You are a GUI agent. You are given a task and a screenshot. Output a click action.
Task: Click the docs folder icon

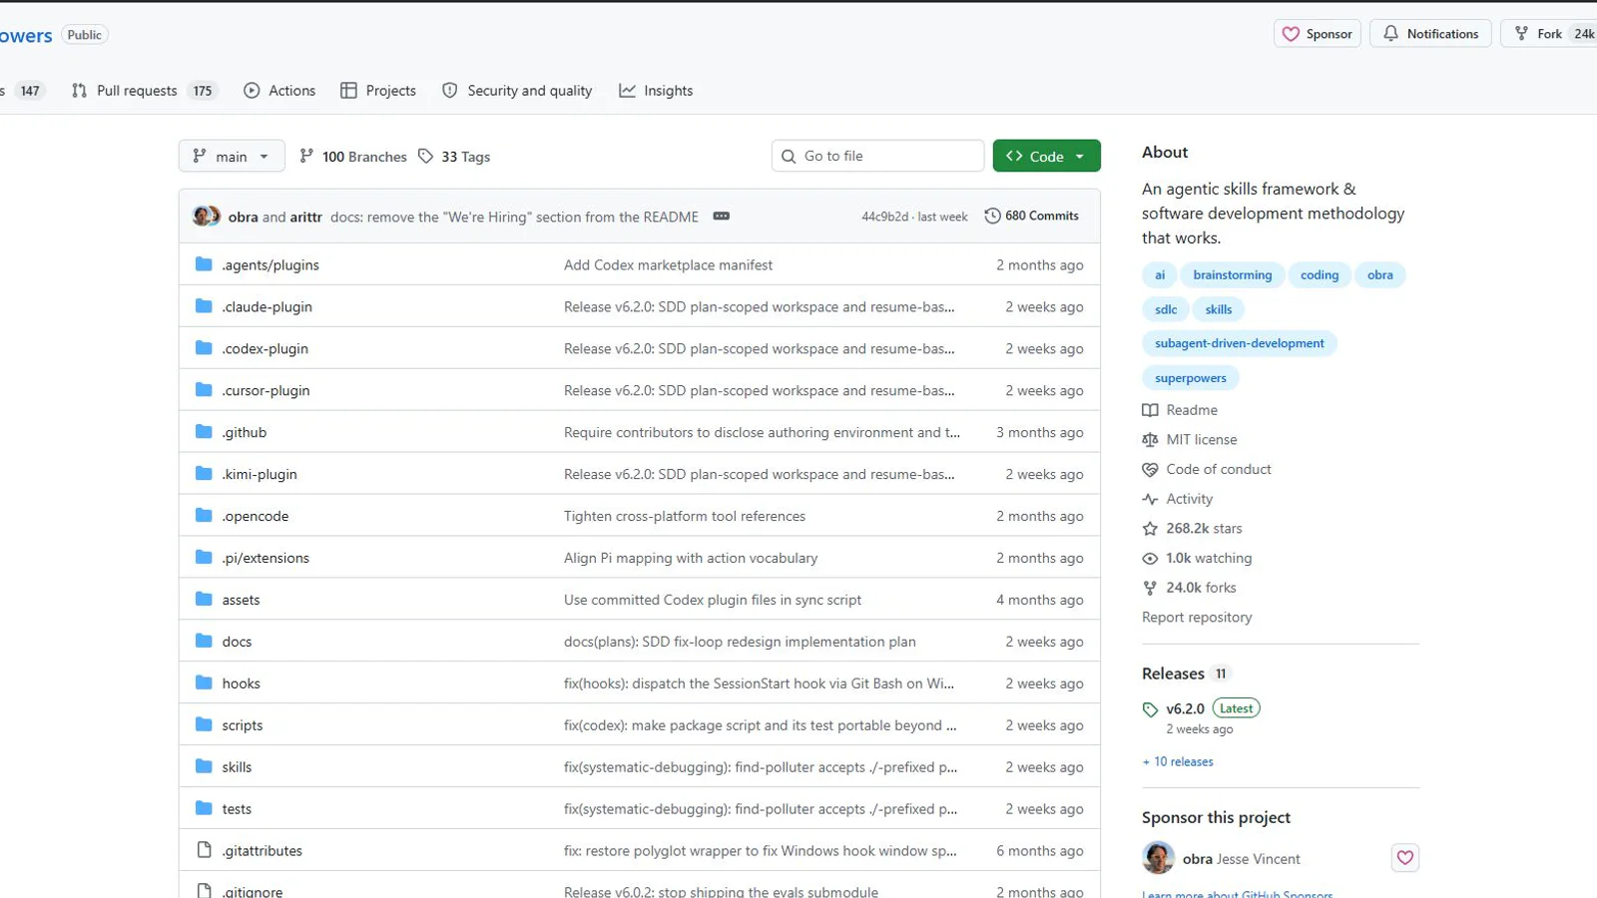[204, 642]
